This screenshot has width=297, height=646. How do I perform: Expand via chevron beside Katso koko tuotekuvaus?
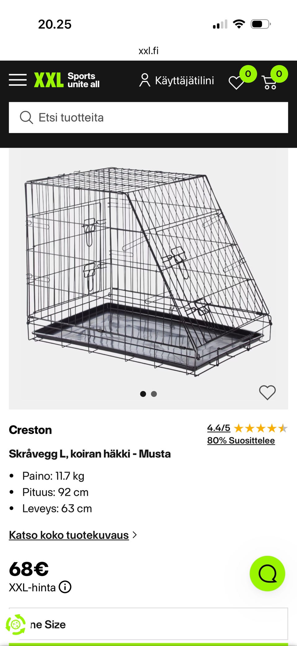(135, 535)
